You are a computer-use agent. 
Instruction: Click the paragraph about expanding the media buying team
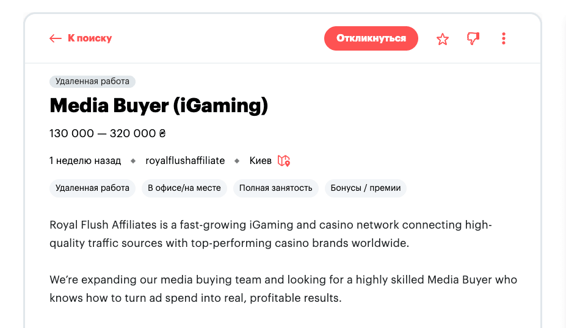[x=283, y=289]
